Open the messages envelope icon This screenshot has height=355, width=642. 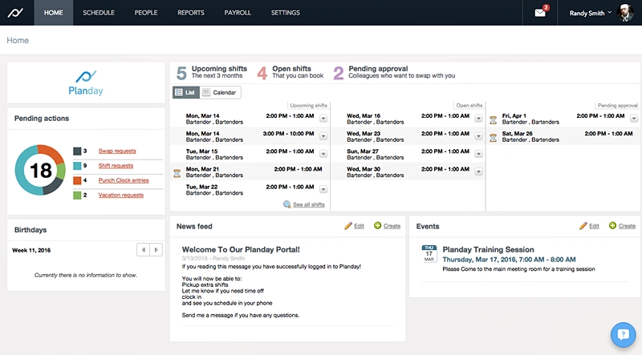(540, 13)
